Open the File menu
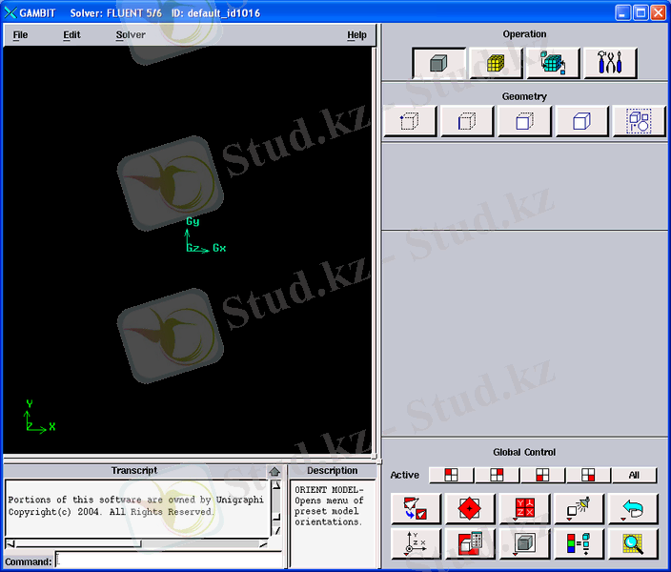This screenshot has width=671, height=572. 20,35
